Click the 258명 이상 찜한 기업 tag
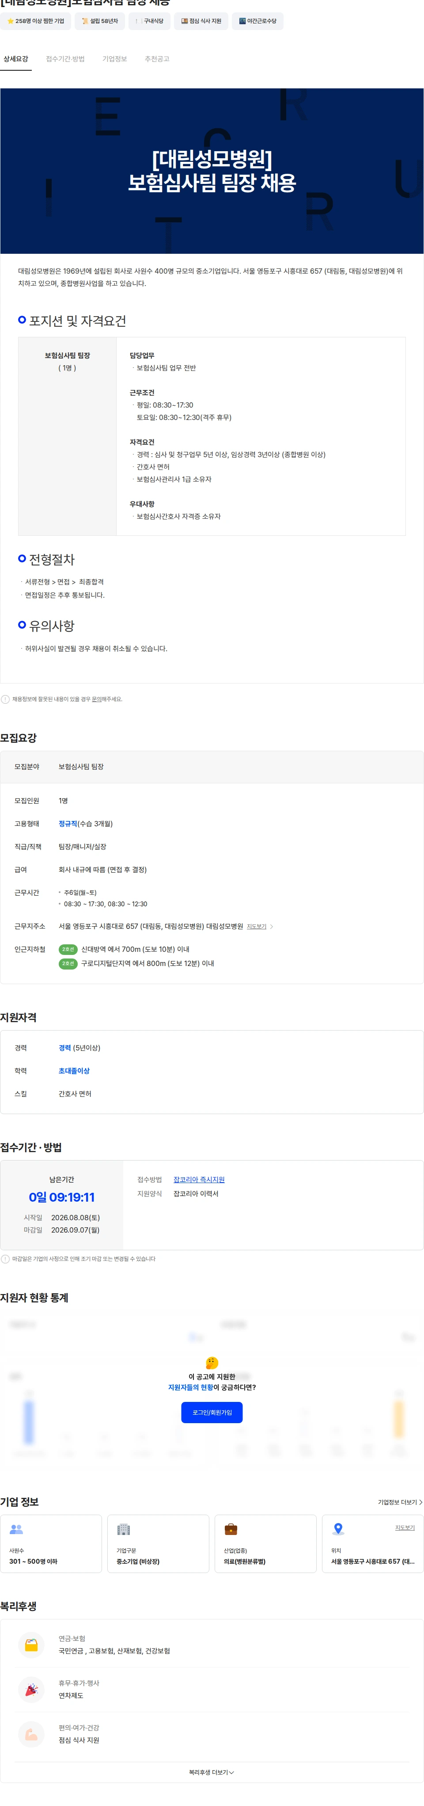 click(x=35, y=21)
